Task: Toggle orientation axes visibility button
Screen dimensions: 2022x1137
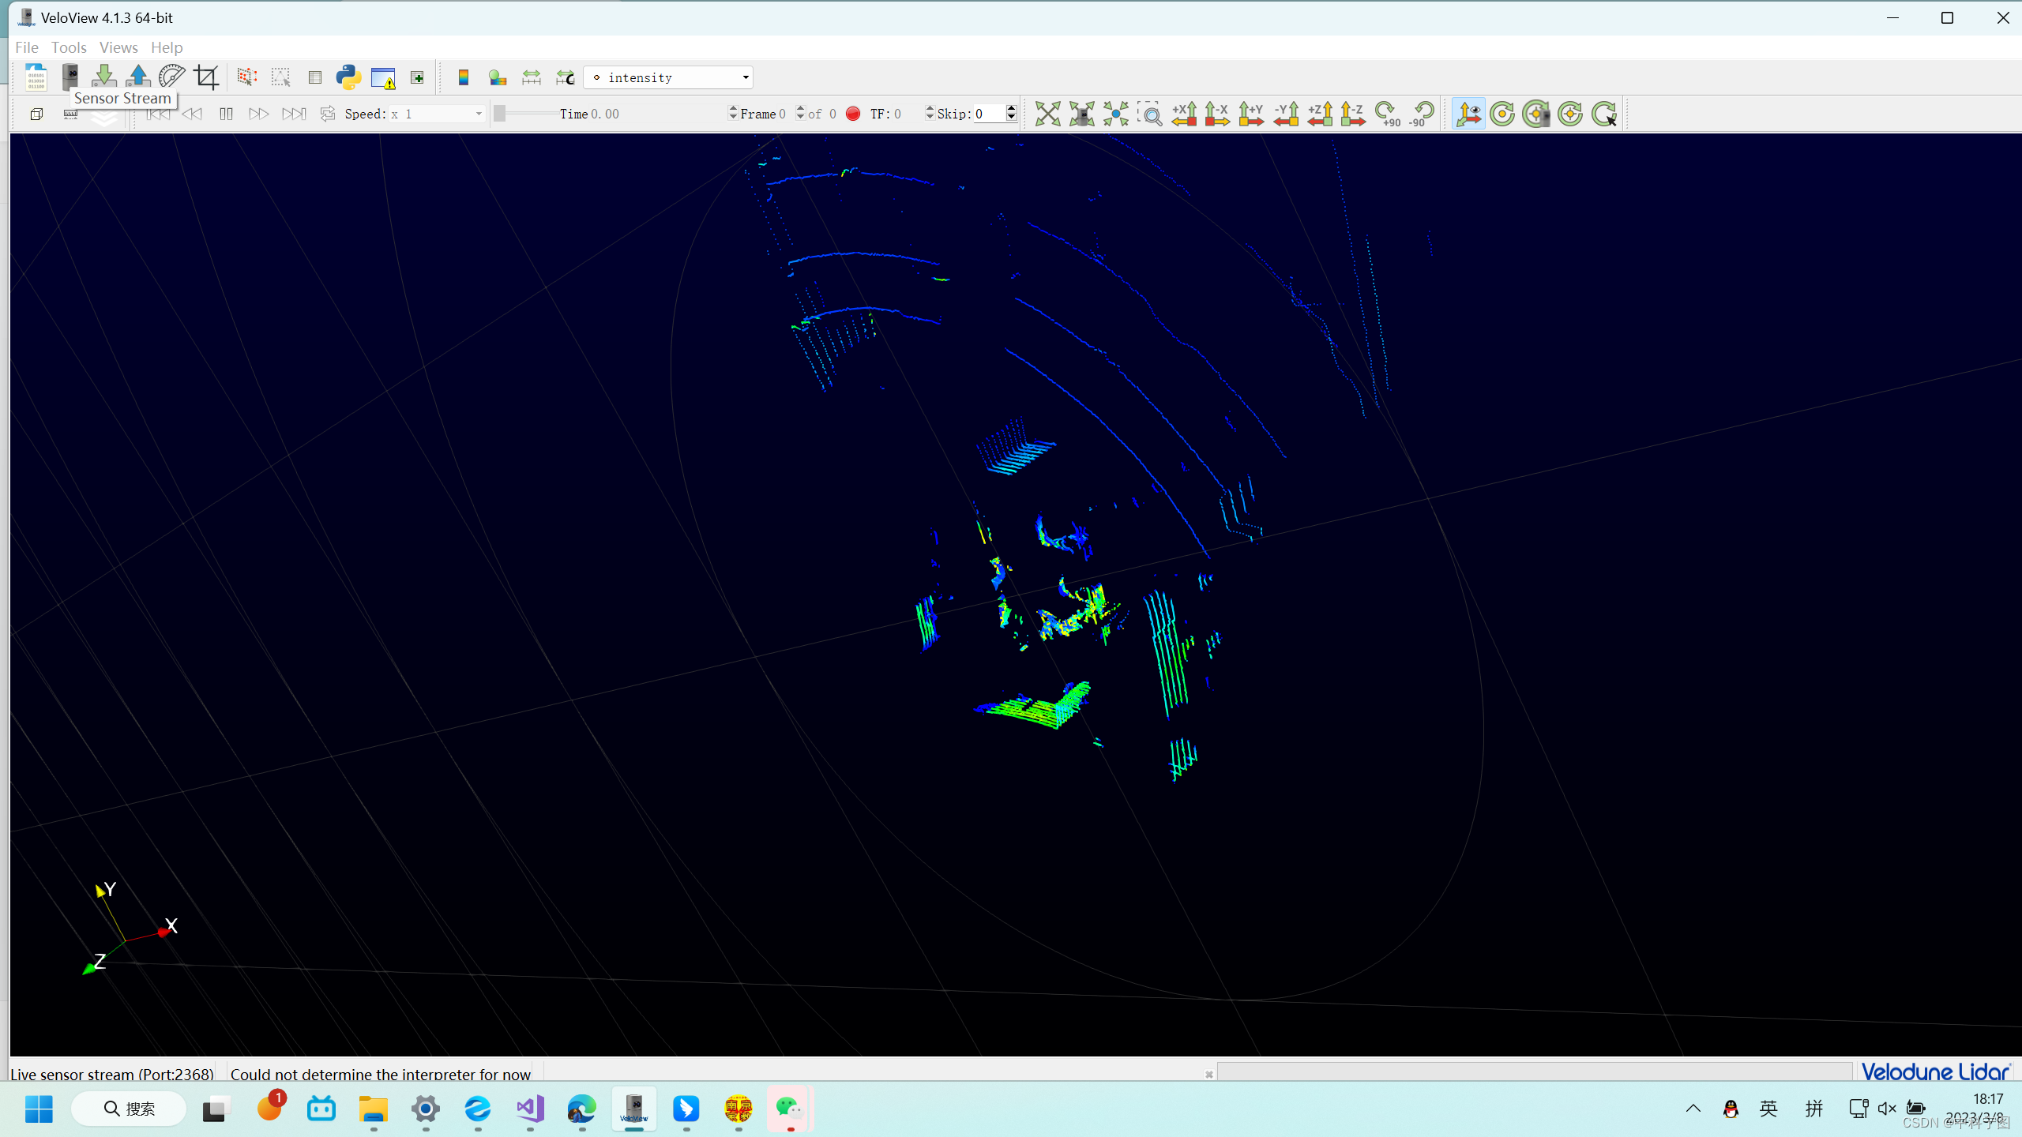Action: [1468, 114]
